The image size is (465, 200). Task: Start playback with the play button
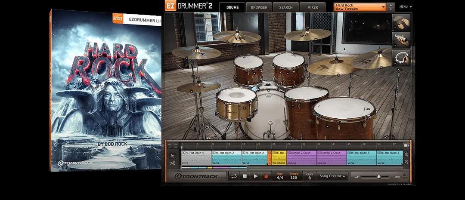coord(255,176)
